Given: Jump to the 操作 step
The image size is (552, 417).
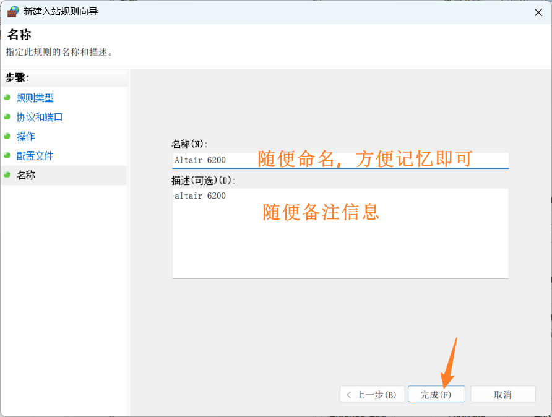Looking at the screenshot, I should point(26,136).
